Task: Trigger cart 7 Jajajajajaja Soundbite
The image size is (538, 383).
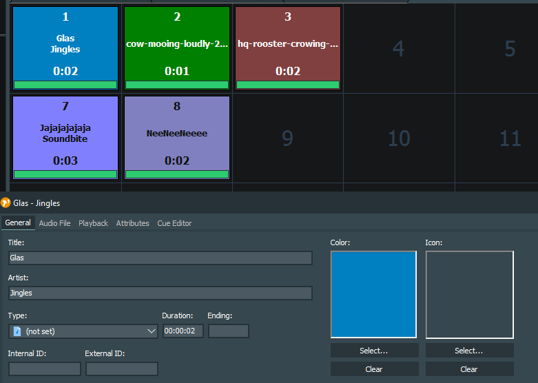Action: (65, 138)
